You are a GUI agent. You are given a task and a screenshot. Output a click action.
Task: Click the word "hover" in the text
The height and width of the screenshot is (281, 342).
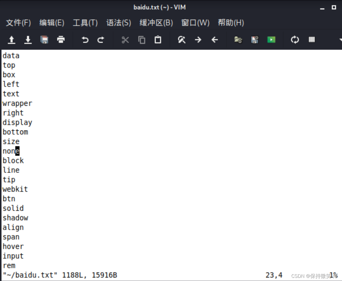(13, 246)
